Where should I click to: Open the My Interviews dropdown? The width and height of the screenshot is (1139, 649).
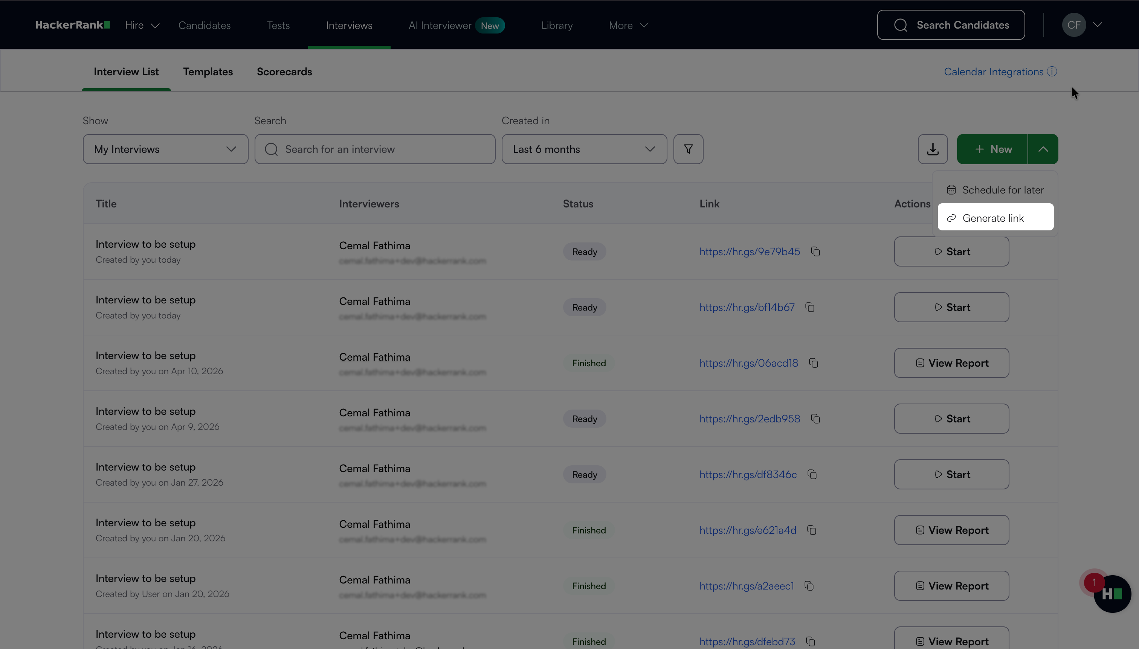pyautogui.click(x=165, y=149)
